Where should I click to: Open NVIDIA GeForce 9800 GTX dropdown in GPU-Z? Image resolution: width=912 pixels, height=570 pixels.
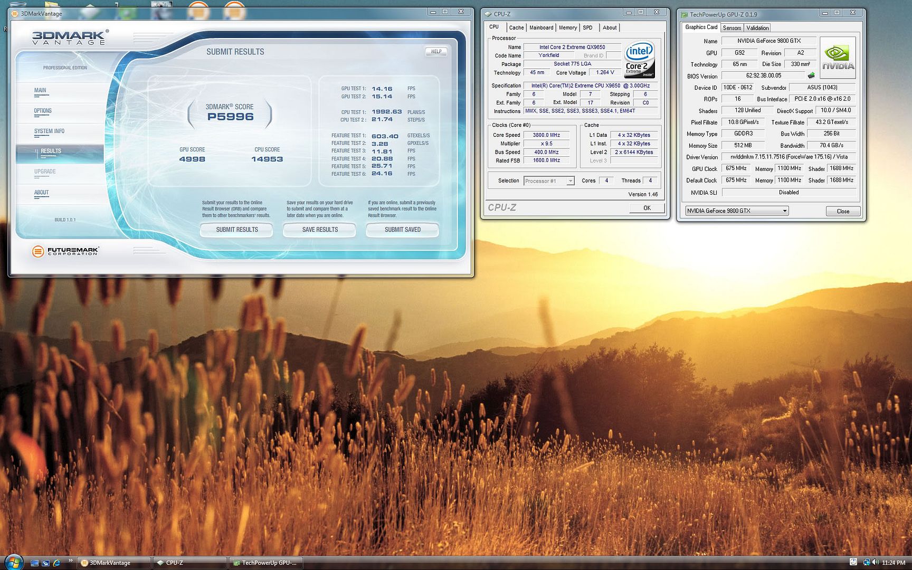tap(737, 211)
